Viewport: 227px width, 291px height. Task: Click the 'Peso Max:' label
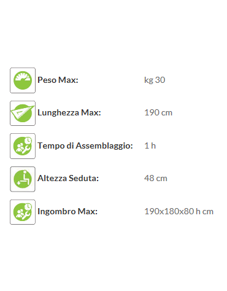pos(58,80)
